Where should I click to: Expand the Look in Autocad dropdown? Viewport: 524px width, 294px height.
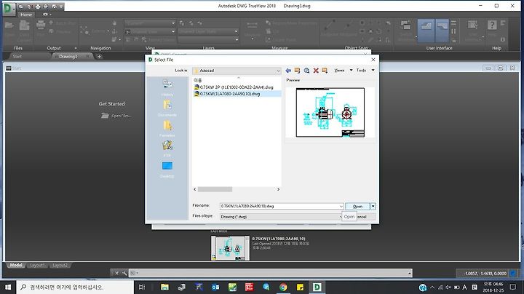click(x=278, y=71)
